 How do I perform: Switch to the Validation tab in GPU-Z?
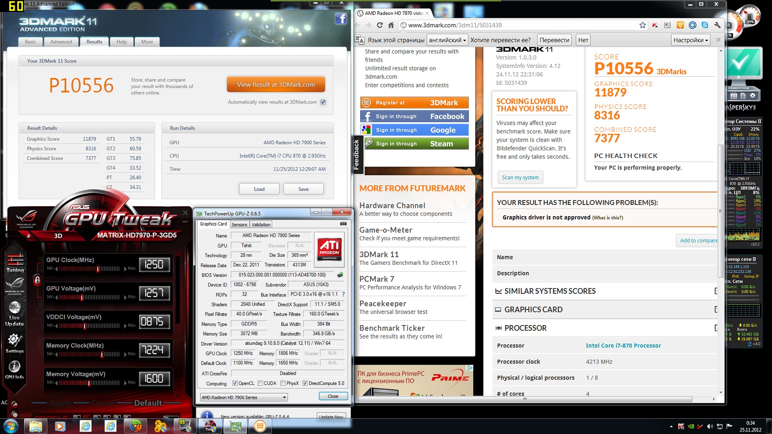(261, 225)
